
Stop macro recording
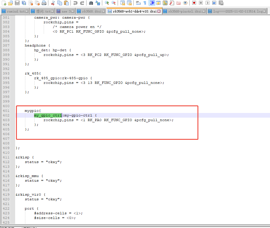point(201,3)
